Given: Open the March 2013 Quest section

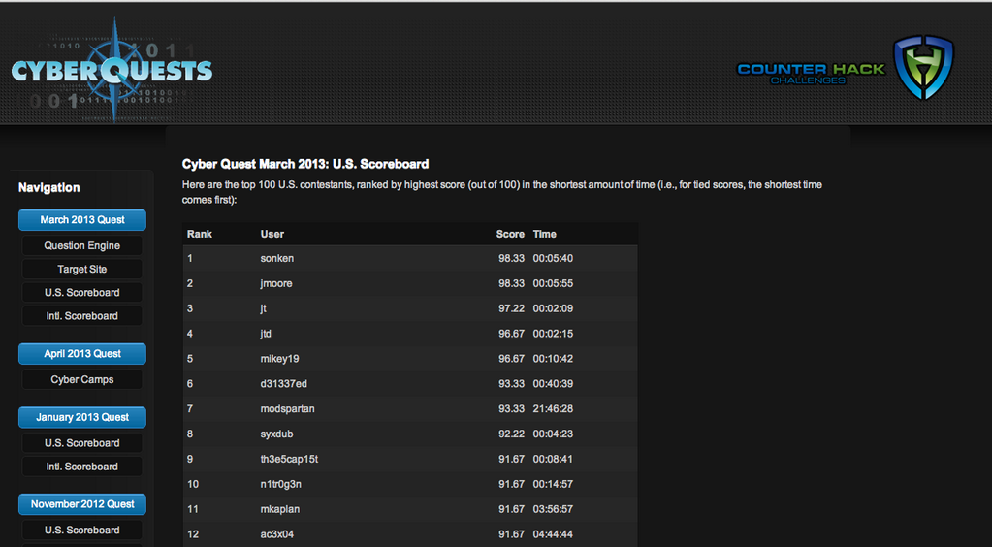Looking at the screenshot, I should point(82,220).
